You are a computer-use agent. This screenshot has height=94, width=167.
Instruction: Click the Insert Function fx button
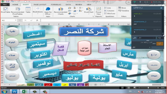click(37, 20)
